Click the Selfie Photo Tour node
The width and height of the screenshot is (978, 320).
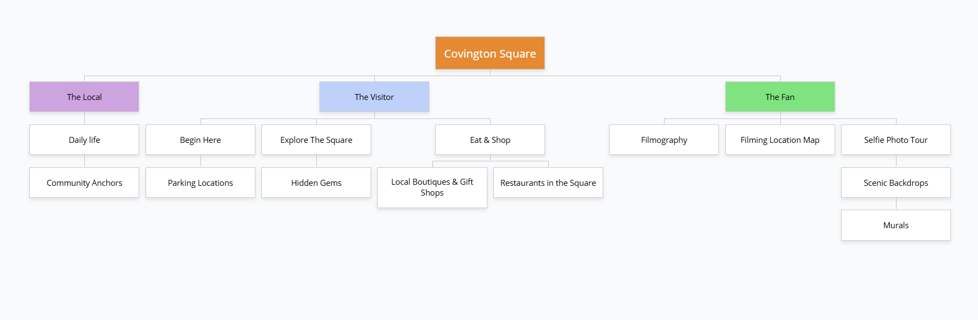tap(895, 140)
